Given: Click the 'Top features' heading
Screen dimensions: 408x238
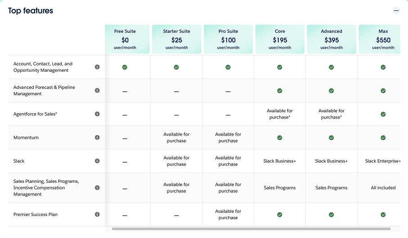Looking at the screenshot, I should pyautogui.click(x=31, y=11).
